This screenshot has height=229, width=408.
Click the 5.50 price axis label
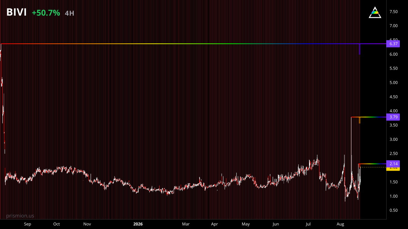(393, 68)
